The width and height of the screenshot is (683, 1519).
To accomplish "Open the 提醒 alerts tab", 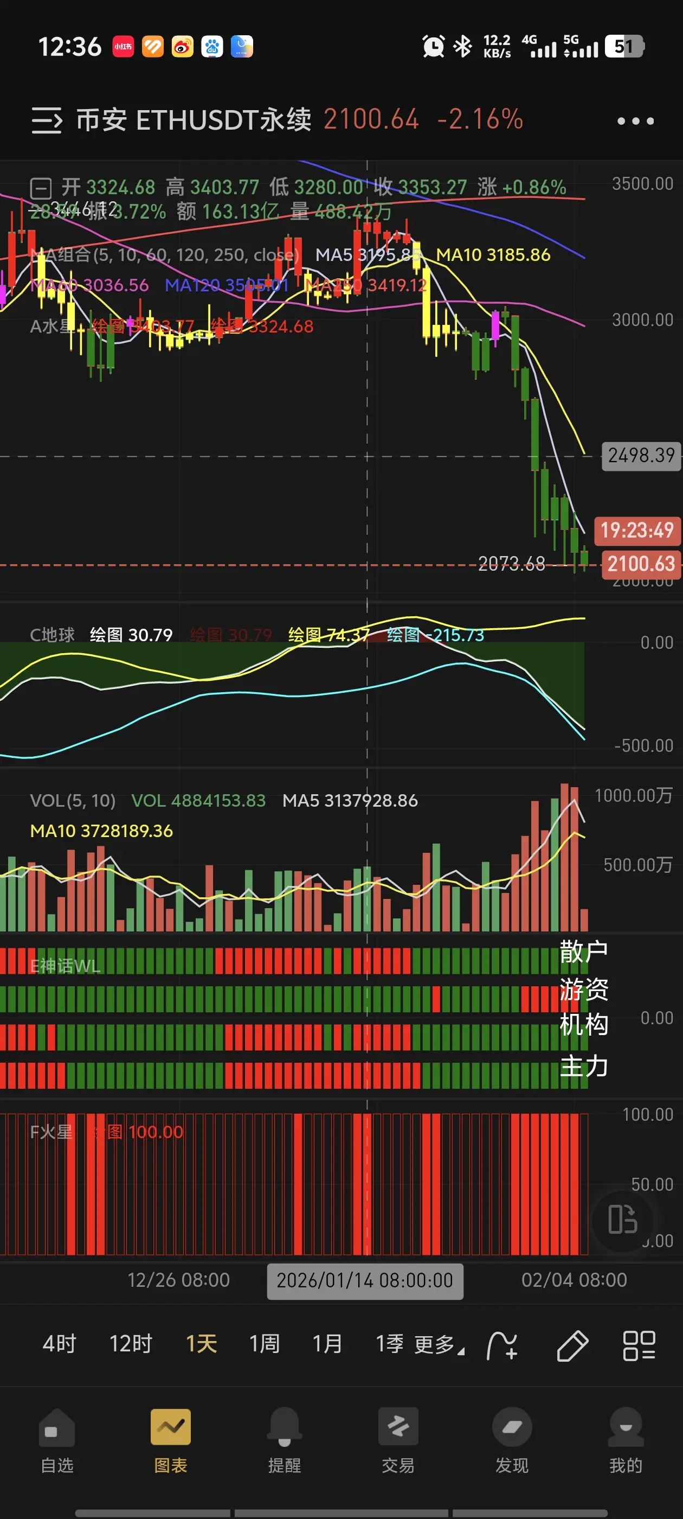I will (x=285, y=1439).
